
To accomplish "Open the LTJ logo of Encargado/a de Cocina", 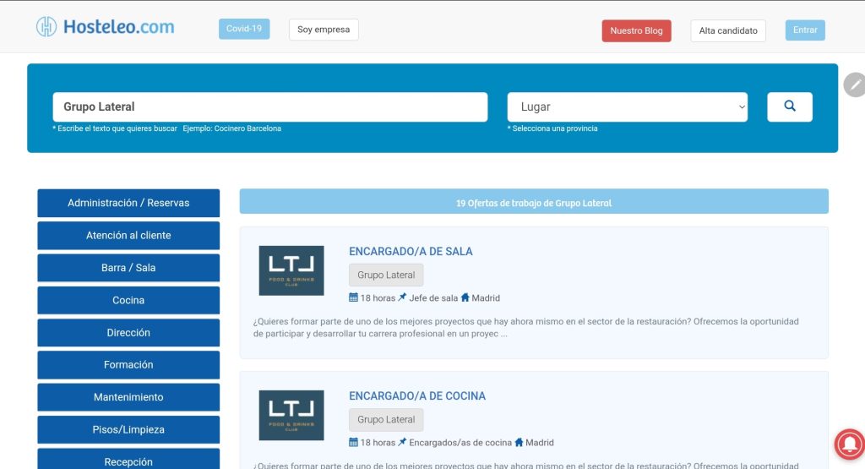I will (291, 415).
